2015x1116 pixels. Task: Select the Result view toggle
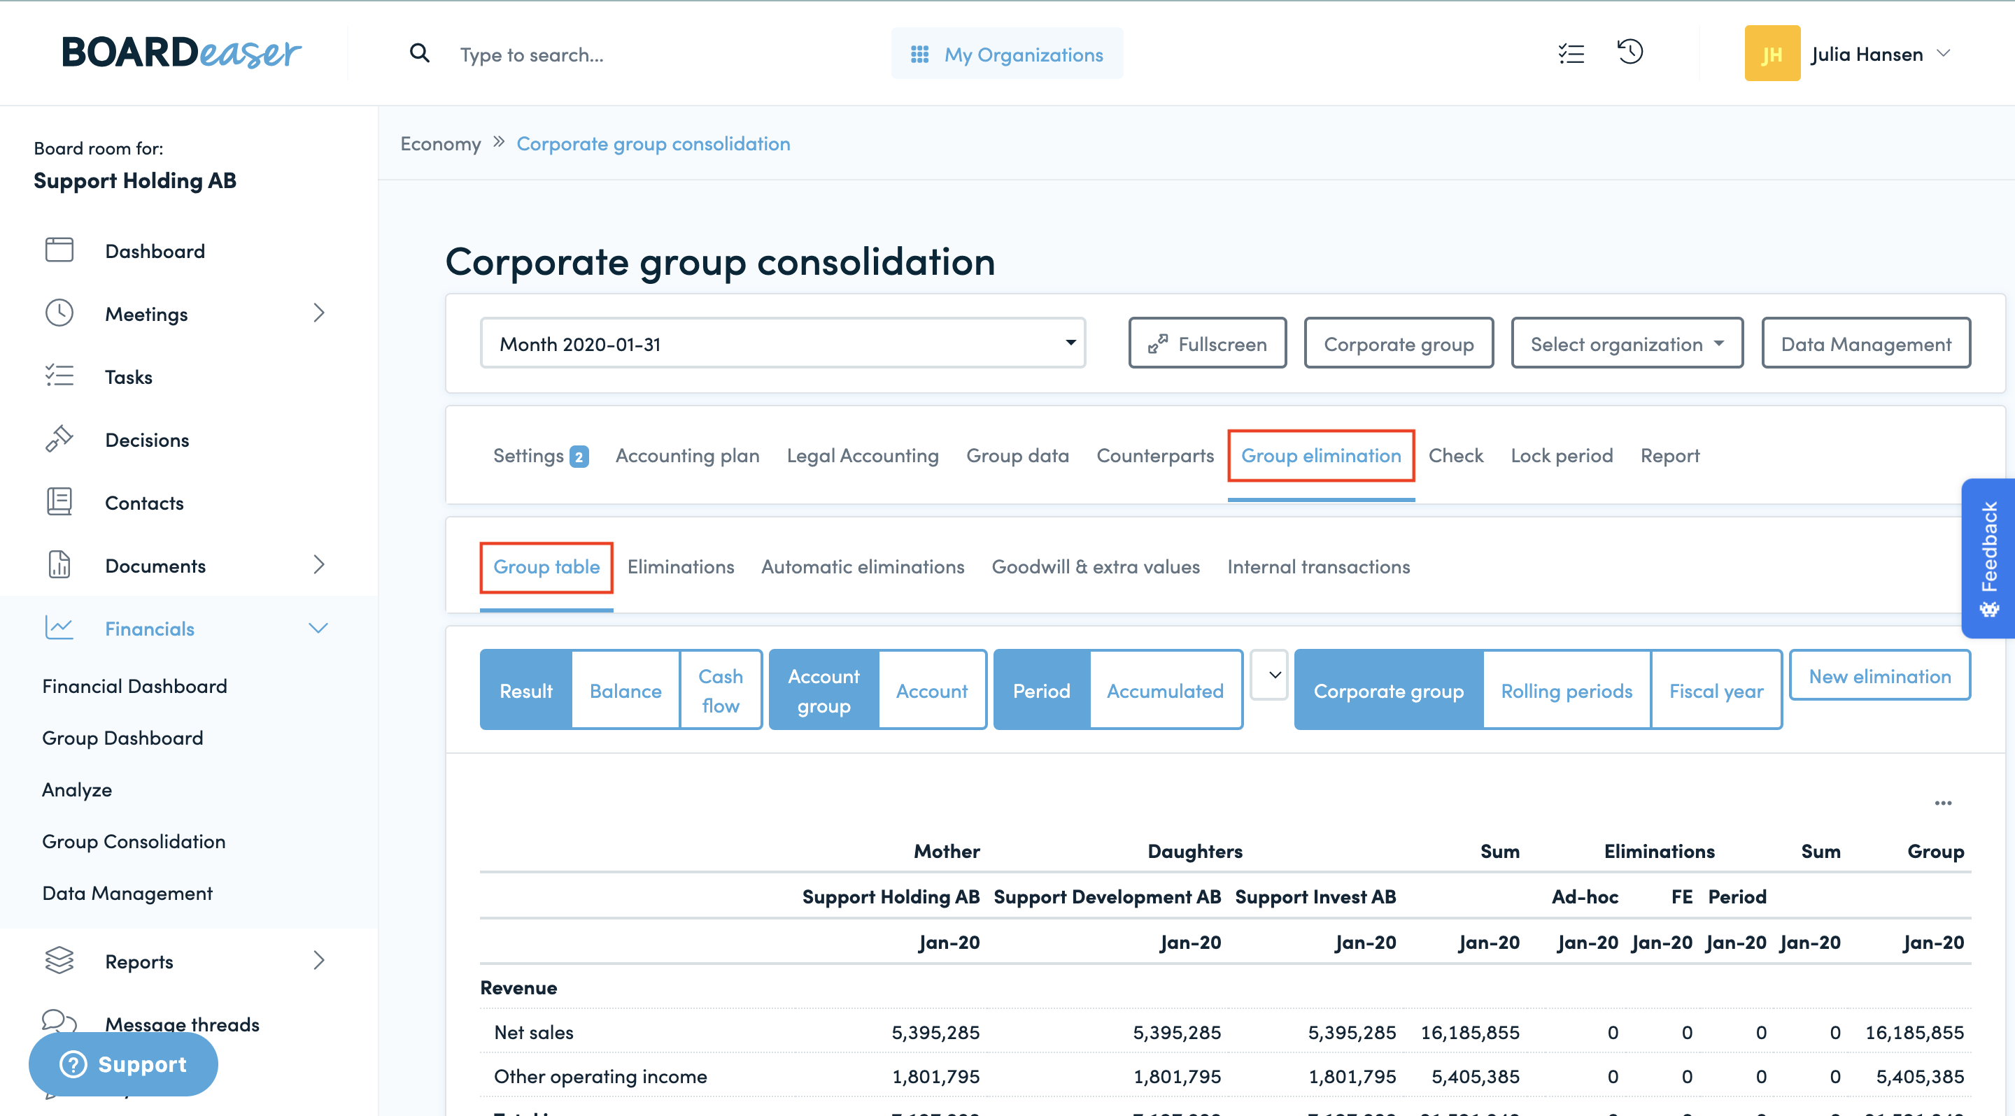(x=525, y=690)
